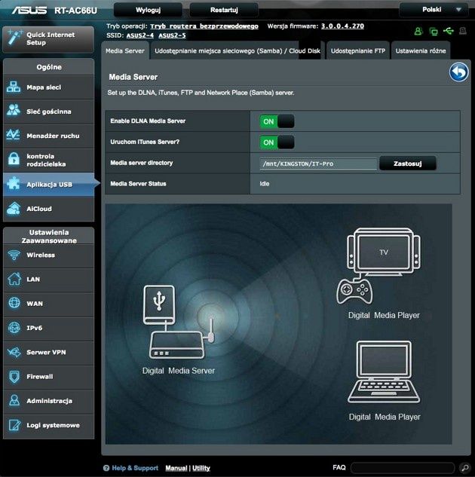Click the WAN globe icon
This screenshot has height=477, width=475.
click(x=14, y=303)
